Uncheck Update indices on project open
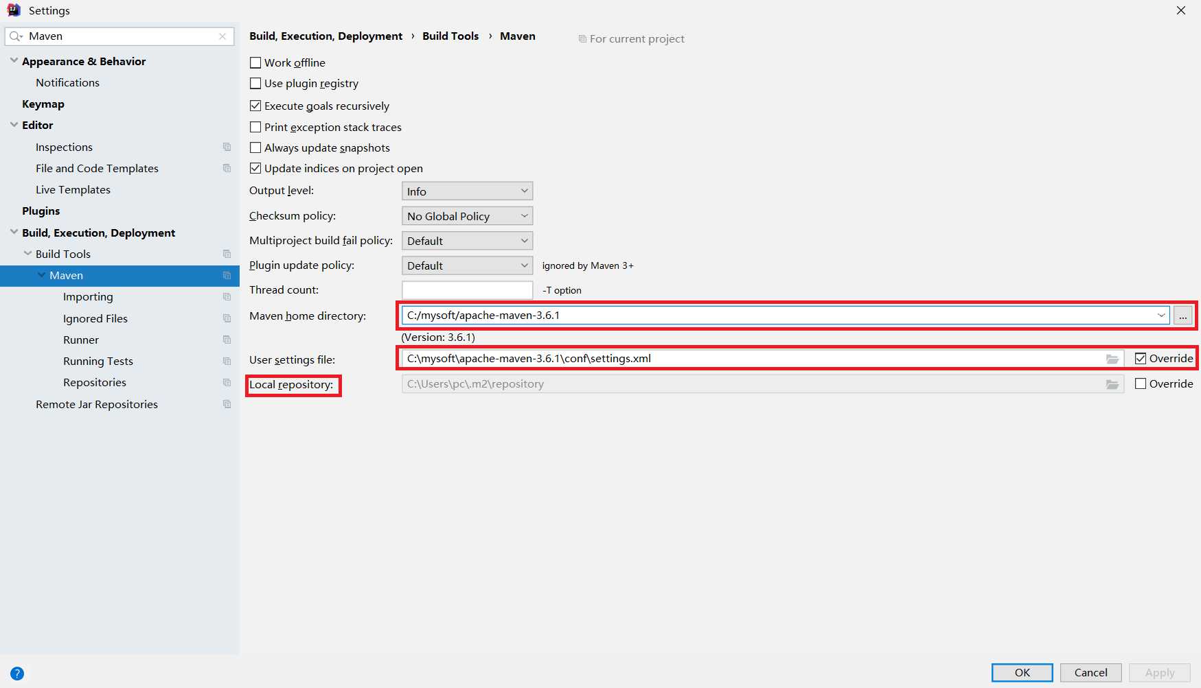The image size is (1201, 688). click(x=255, y=168)
